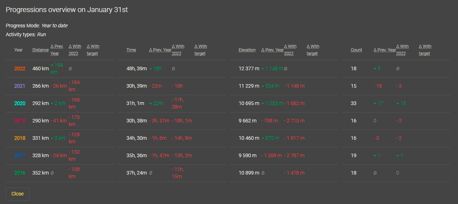The image size is (458, 204).
Task: Click the Time column header
Action: [x=131, y=50]
